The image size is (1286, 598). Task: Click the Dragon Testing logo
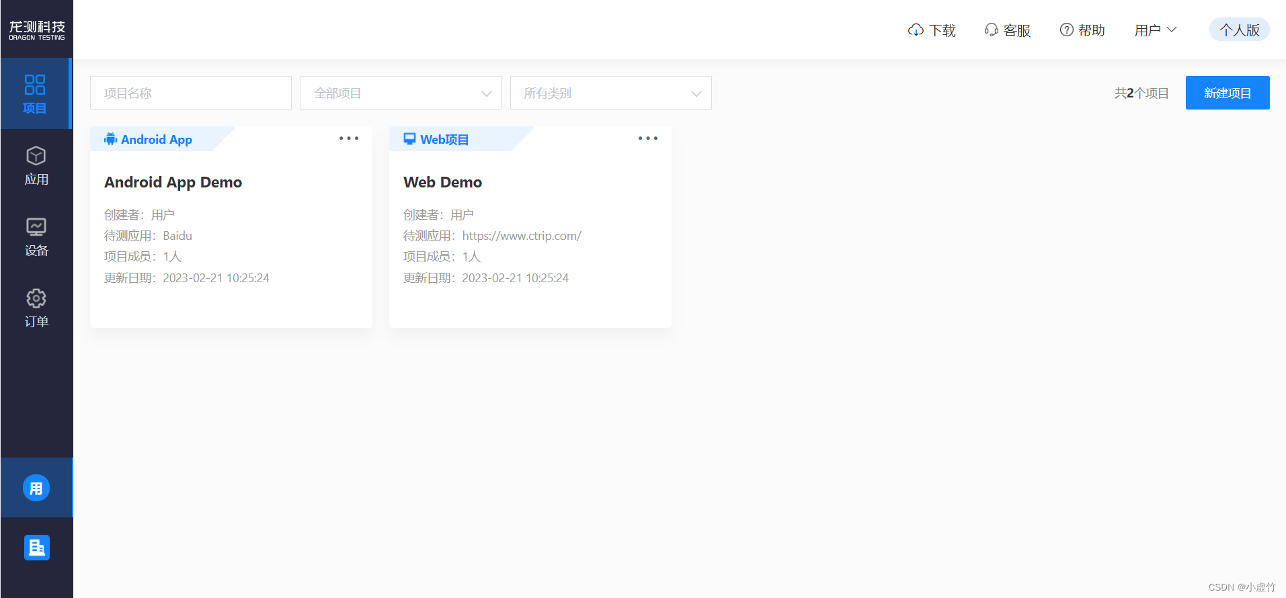(37, 30)
